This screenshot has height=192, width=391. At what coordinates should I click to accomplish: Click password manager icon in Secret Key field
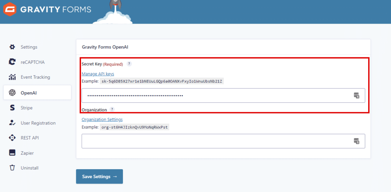(x=356, y=95)
